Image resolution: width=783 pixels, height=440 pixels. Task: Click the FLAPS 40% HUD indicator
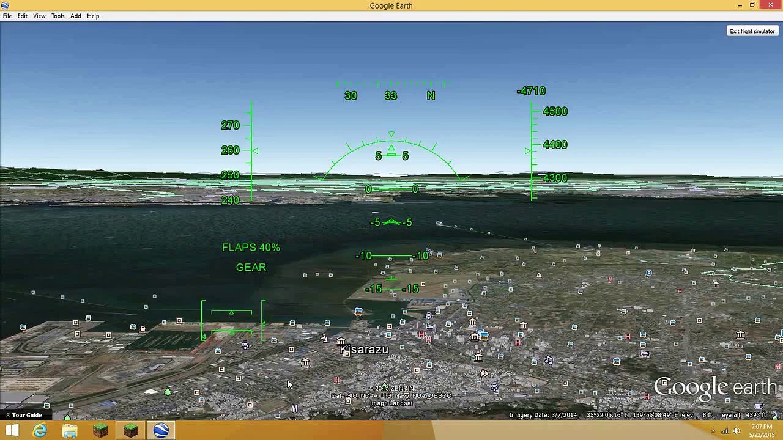tap(251, 248)
